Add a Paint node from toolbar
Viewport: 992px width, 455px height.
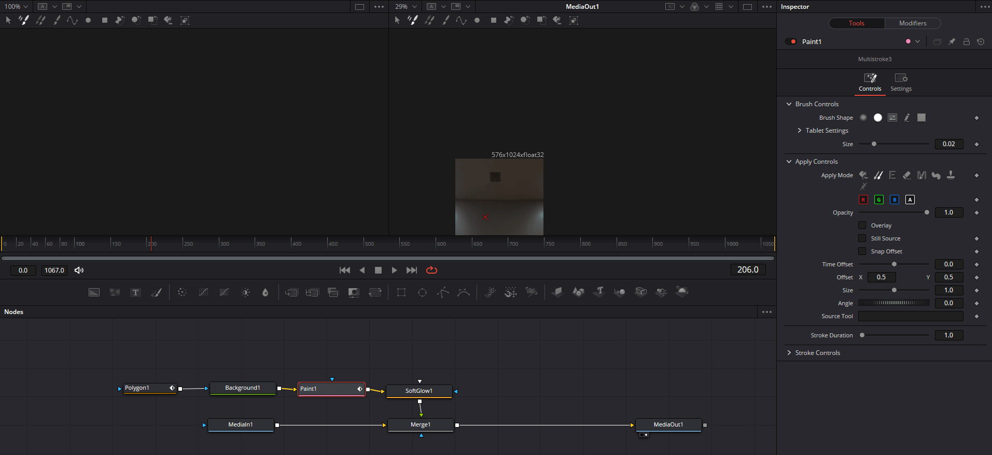click(156, 292)
